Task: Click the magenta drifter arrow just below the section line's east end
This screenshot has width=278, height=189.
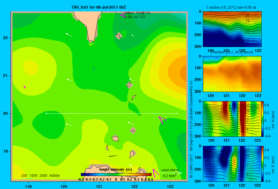Action: [x=162, y=120]
